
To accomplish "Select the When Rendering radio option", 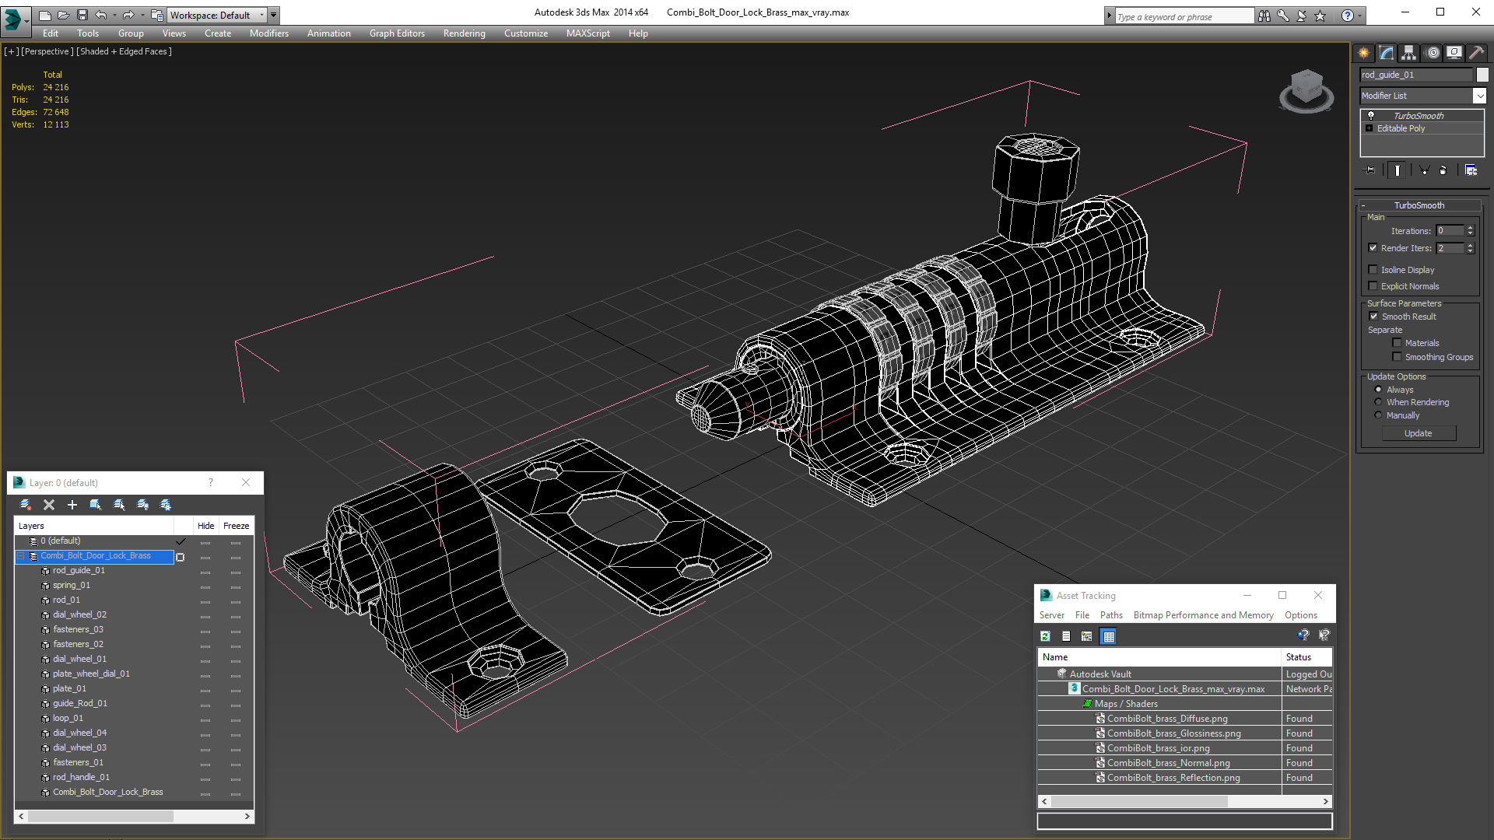I will coord(1378,402).
